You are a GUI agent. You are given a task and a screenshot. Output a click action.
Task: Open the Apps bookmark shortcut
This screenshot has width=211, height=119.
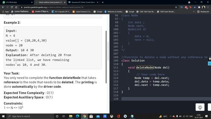pyautogui.click(x=6, y=12)
